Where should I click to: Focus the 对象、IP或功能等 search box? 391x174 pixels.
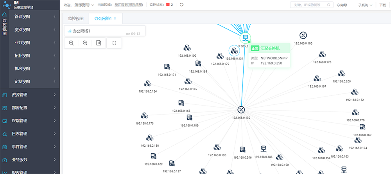(x=312, y=5)
